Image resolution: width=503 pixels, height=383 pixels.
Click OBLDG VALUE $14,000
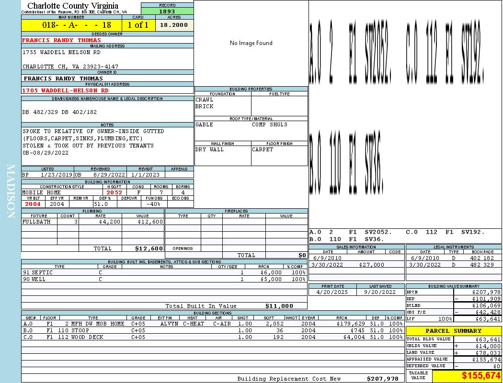488,346
